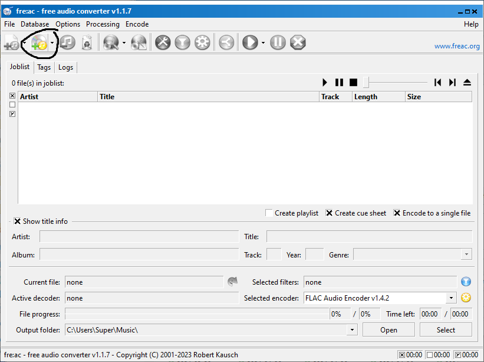484x362 pixels.
Task: Switch to the Tags tab
Action: pyautogui.click(x=44, y=67)
